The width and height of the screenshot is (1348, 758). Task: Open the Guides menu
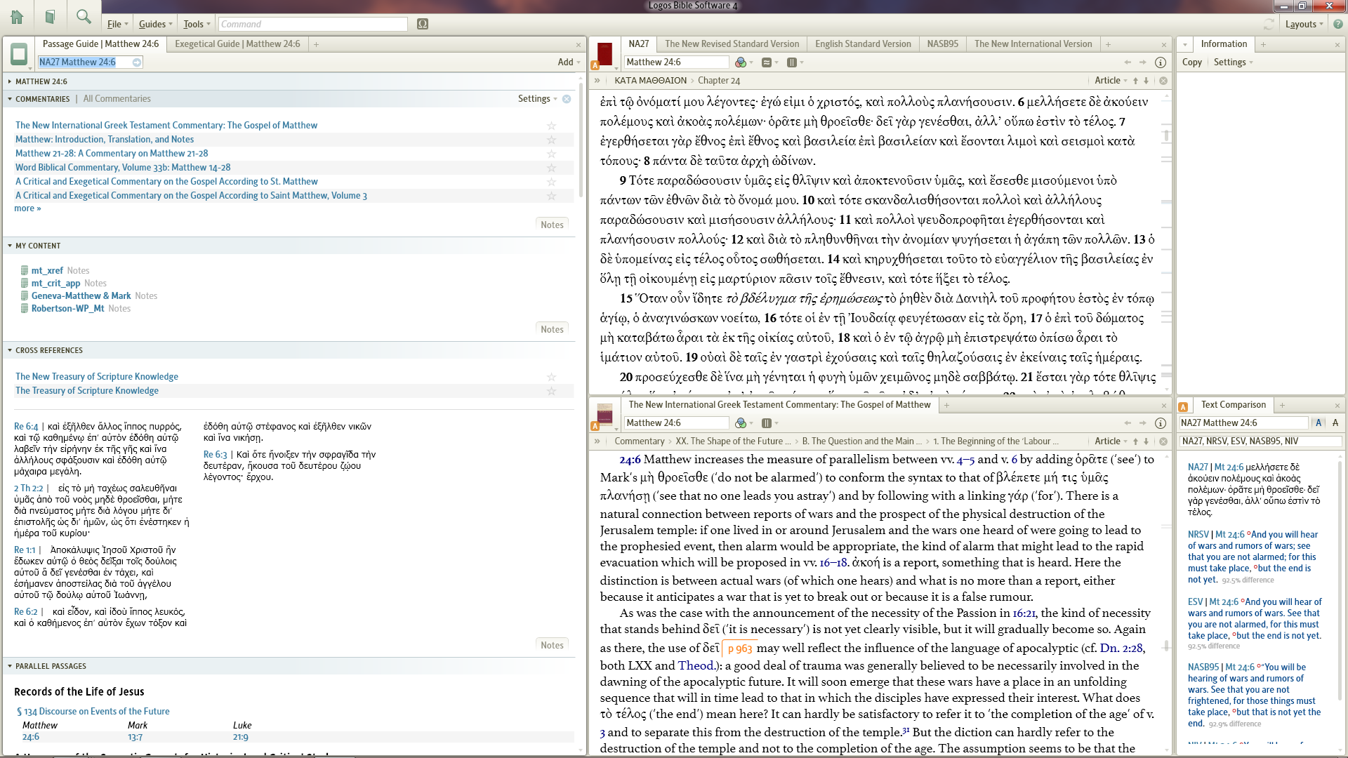coord(155,24)
